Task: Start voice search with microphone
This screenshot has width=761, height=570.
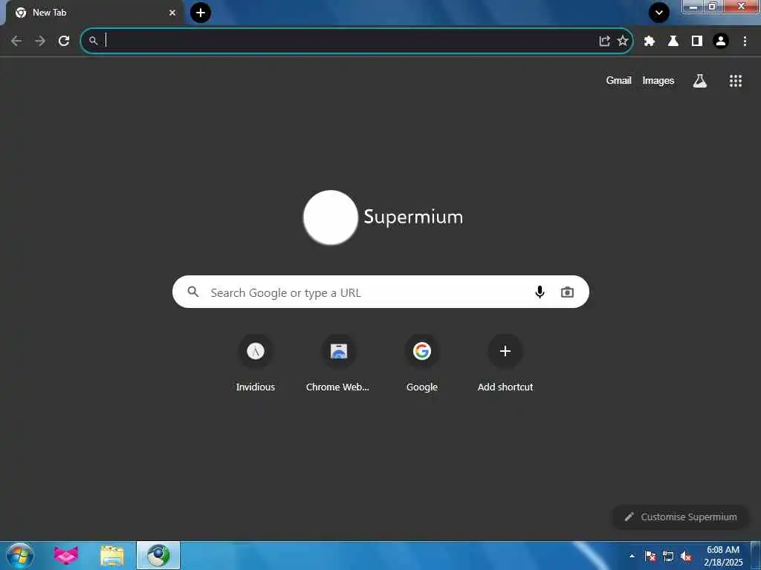Action: click(x=540, y=292)
